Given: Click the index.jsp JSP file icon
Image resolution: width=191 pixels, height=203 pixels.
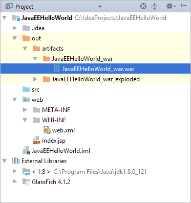Looking at the screenshot, I should pos(36,140).
